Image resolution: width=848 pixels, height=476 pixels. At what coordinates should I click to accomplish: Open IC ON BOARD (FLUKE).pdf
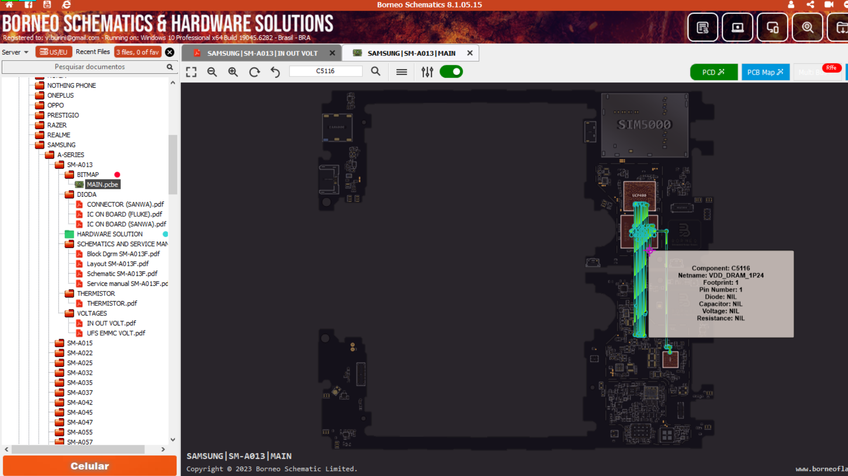point(124,214)
